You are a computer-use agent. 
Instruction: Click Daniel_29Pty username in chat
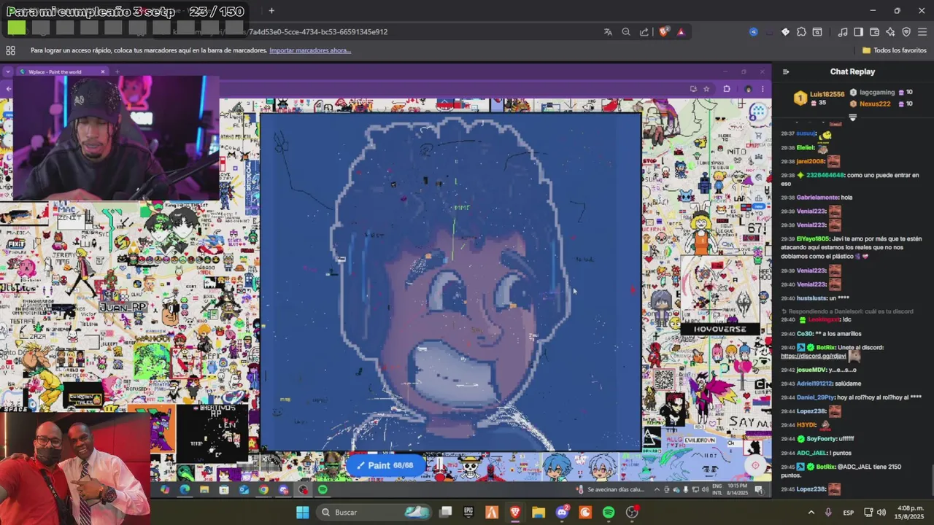[816, 397]
